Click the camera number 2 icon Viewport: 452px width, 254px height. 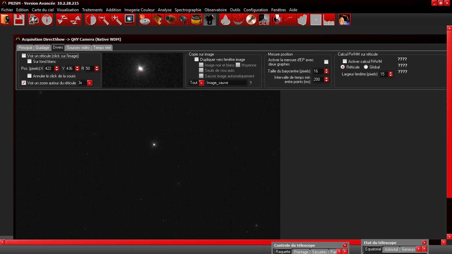pos(170,20)
